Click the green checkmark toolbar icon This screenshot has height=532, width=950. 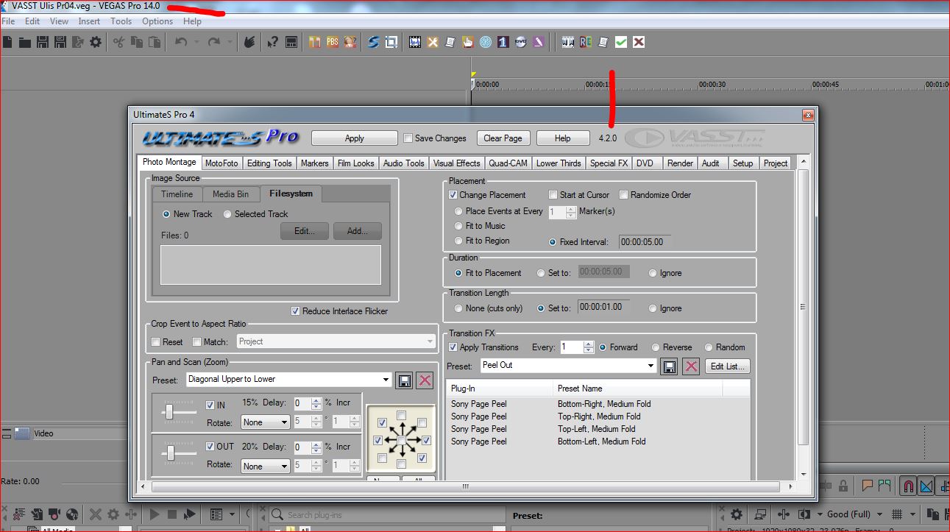pyautogui.click(x=621, y=42)
